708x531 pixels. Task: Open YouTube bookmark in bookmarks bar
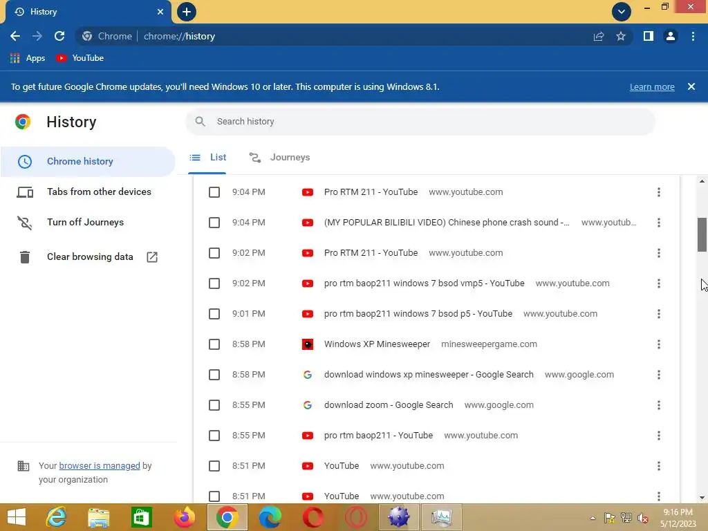(80, 58)
